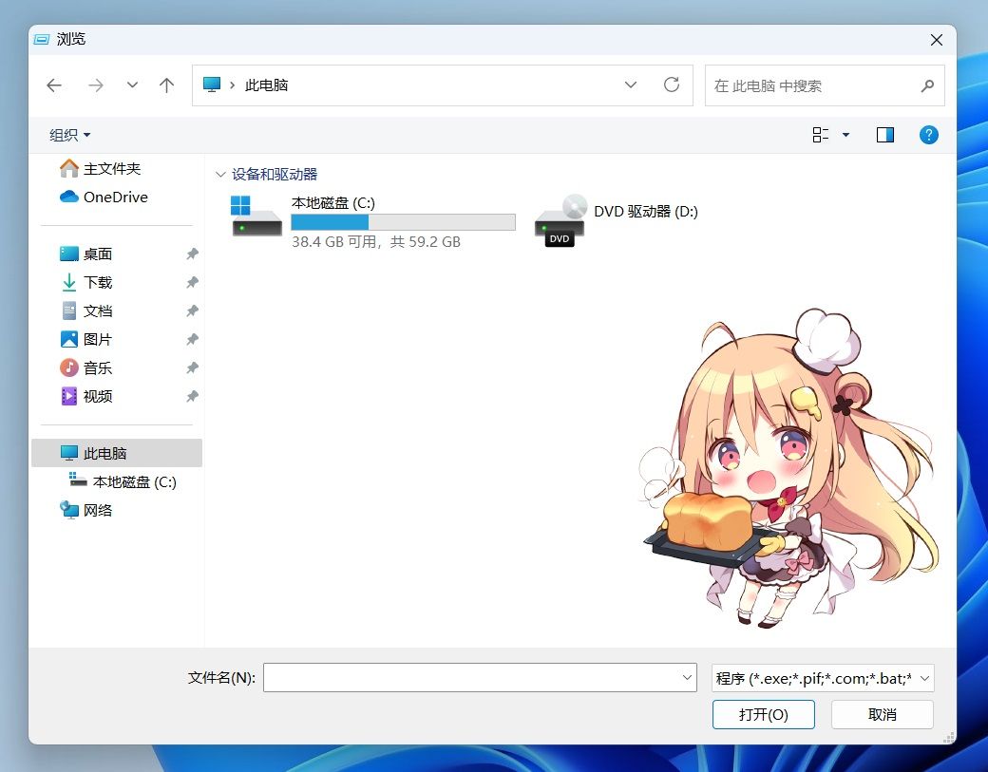988x772 pixels.
Task: Collapse the 设备和驱动器 group
Action: (220, 175)
